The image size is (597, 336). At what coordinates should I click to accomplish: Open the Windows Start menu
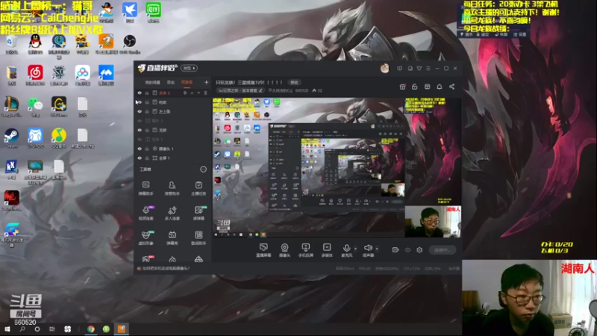point(7,329)
